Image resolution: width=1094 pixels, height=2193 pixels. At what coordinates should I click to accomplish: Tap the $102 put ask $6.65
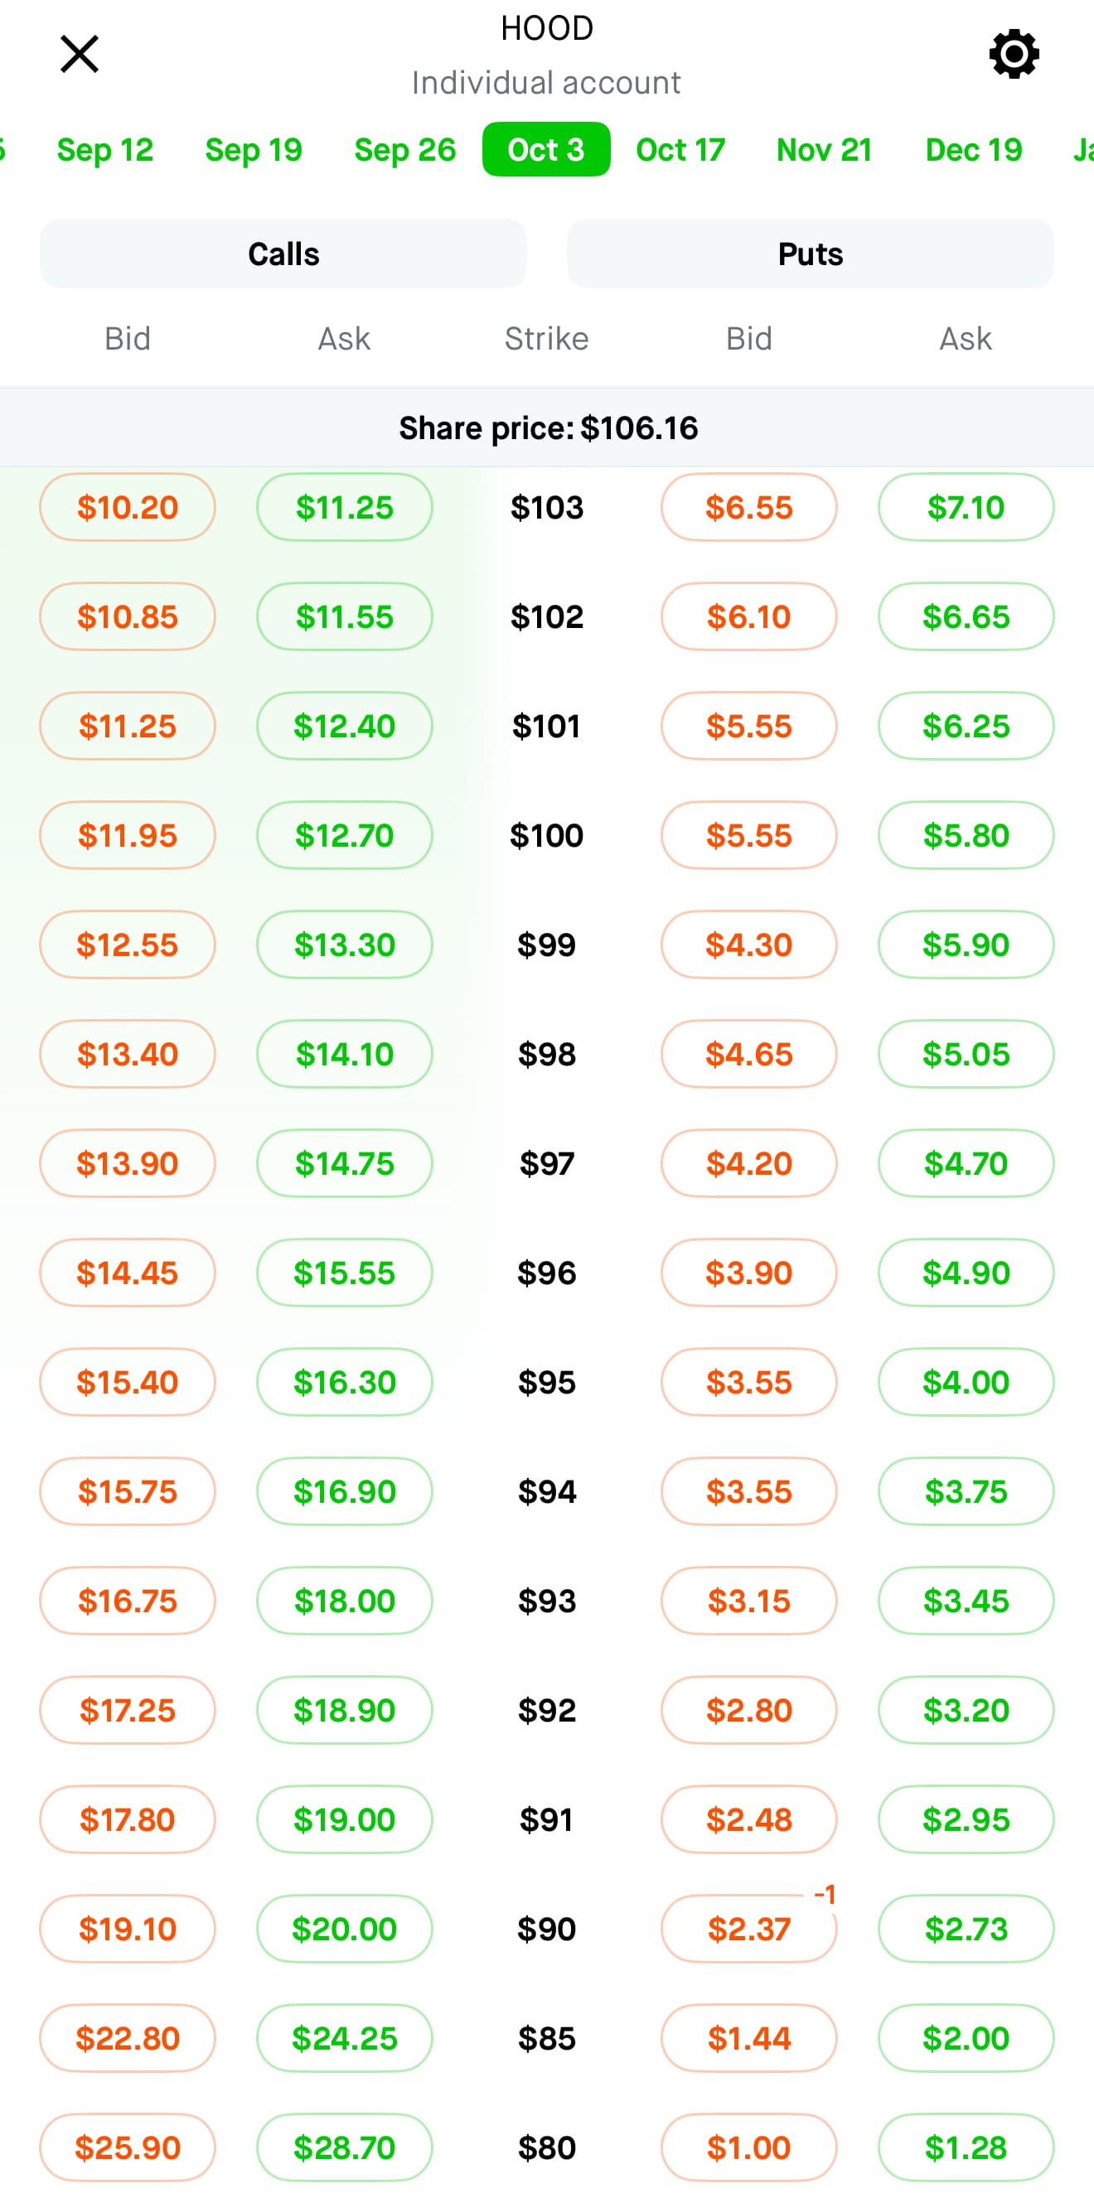(x=966, y=616)
